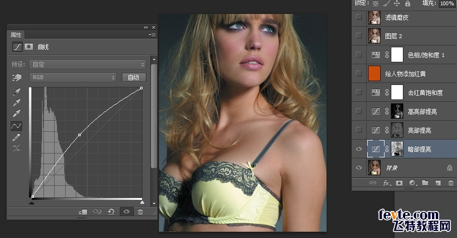
Task: Select edit points curve tool
Action: pyautogui.click(x=16, y=126)
